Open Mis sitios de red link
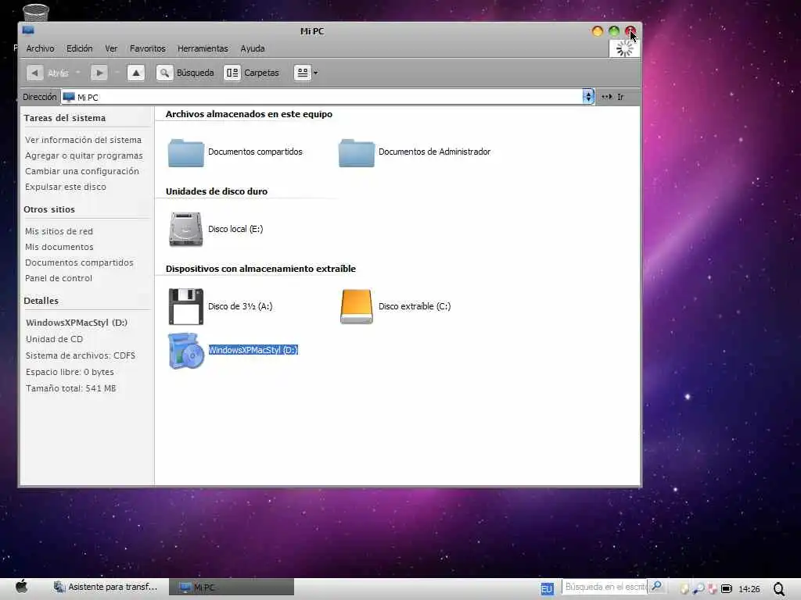 point(59,231)
